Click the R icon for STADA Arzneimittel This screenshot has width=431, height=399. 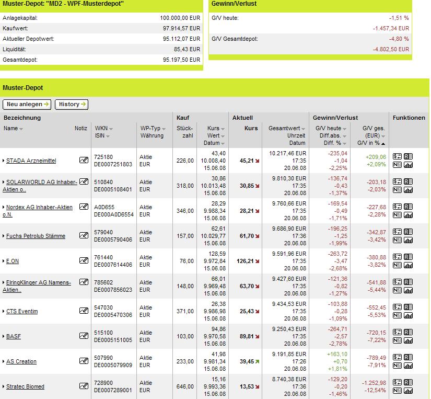pos(408,156)
